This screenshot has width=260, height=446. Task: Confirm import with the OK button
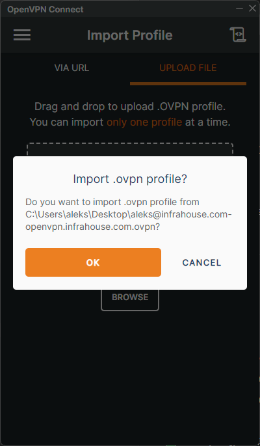pos(93,262)
